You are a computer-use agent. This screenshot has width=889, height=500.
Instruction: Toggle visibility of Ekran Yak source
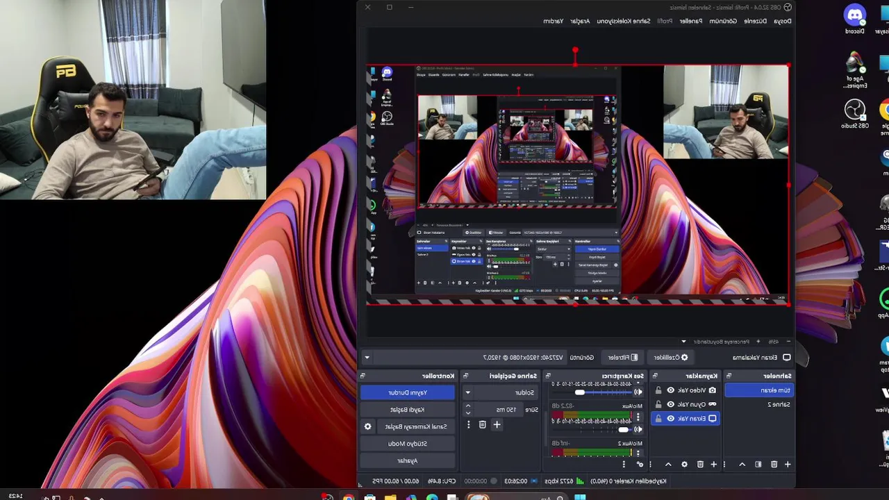(670, 419)
